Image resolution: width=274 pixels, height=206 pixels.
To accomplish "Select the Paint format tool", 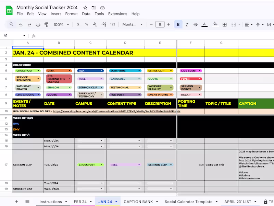I will coord(46,24).
